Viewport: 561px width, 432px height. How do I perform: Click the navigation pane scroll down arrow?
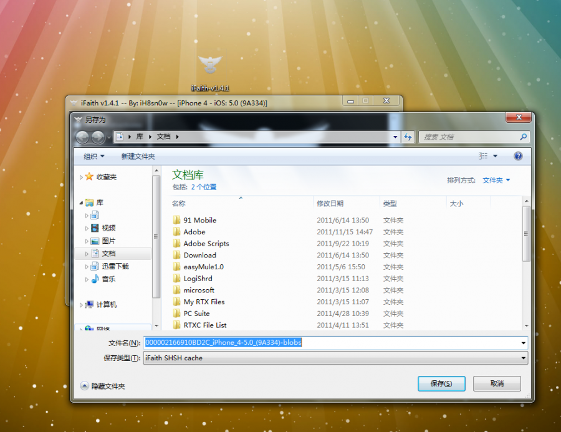coord(156,325)
